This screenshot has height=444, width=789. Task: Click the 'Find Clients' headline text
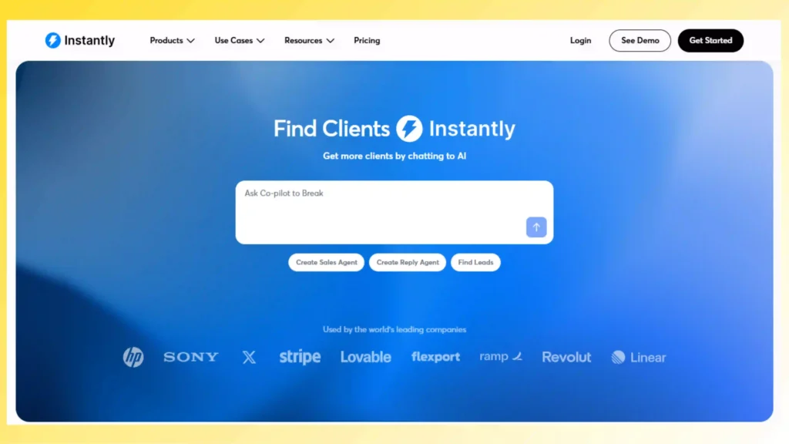(331, 129)
